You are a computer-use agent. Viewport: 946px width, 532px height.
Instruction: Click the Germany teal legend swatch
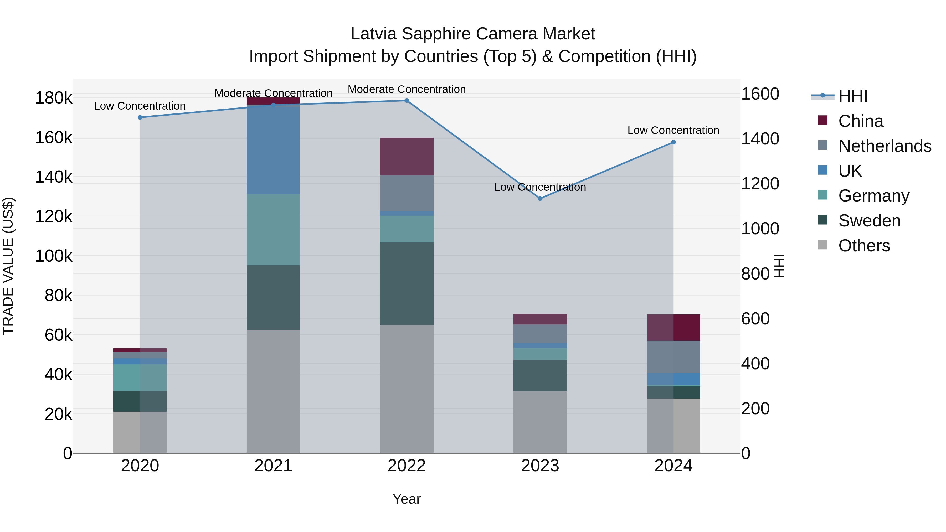pos(822,195)
